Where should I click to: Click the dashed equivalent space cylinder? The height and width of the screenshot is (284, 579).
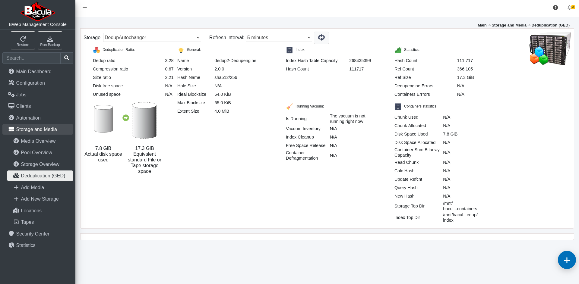(144, 120)
